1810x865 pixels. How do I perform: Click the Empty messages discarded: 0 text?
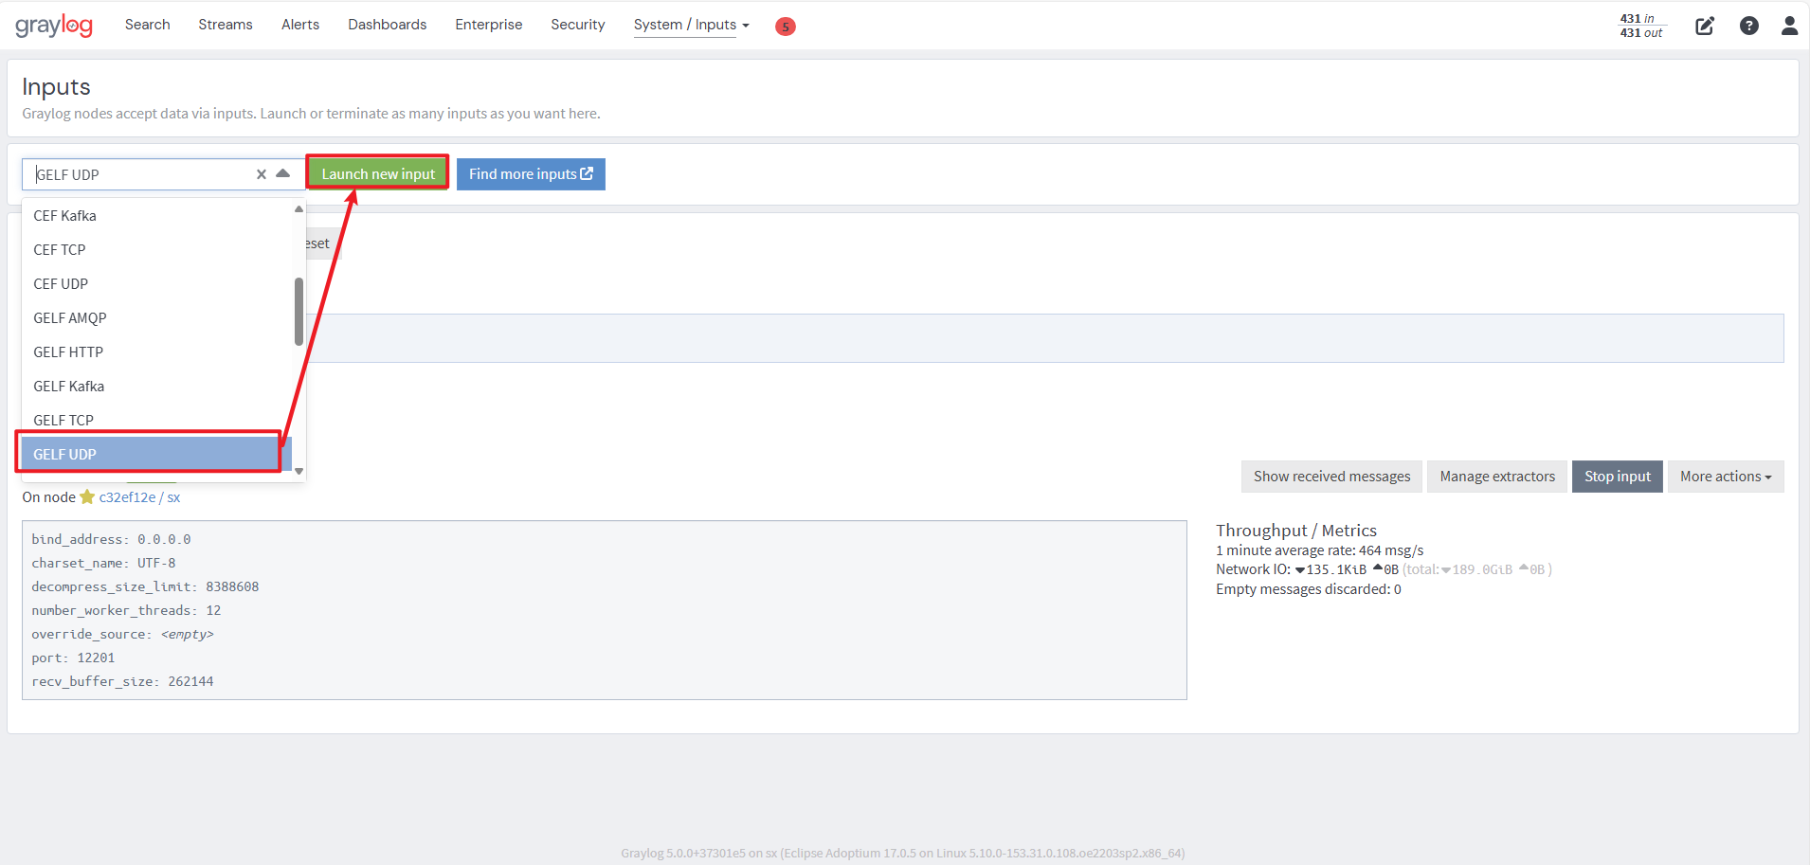(x=1309, y=589)
